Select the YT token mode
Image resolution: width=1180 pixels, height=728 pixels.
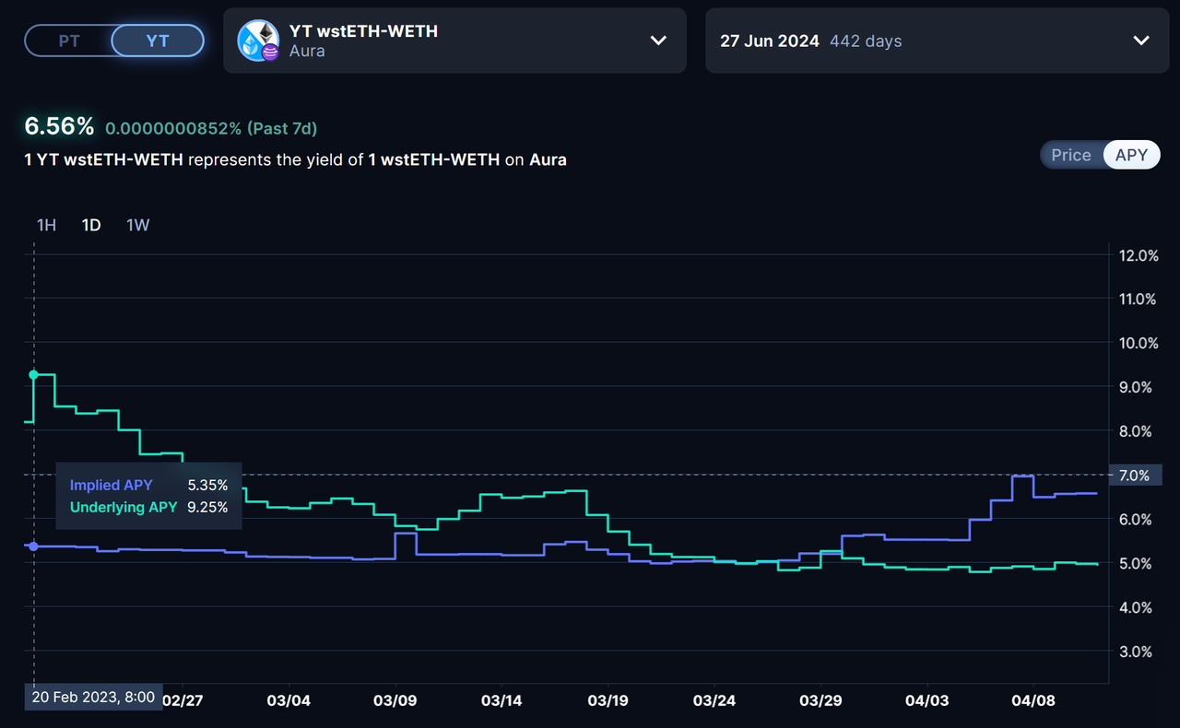(158, 41)
